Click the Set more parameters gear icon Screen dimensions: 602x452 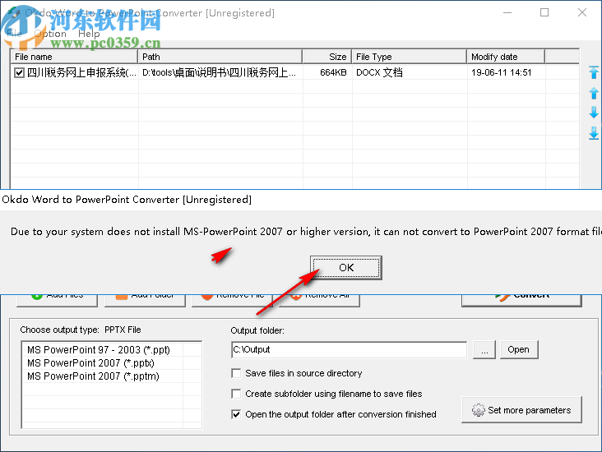click(479, 410)
